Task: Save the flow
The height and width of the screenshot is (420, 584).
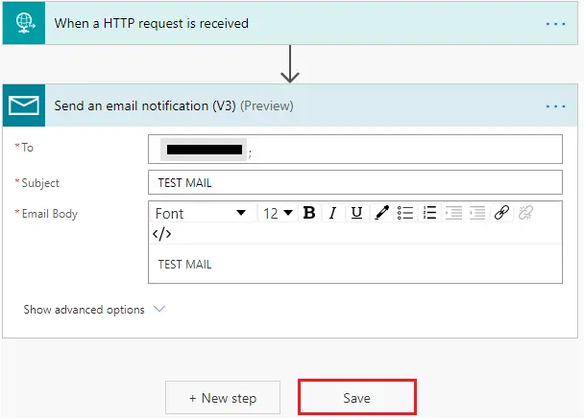Action: [356, 397]
